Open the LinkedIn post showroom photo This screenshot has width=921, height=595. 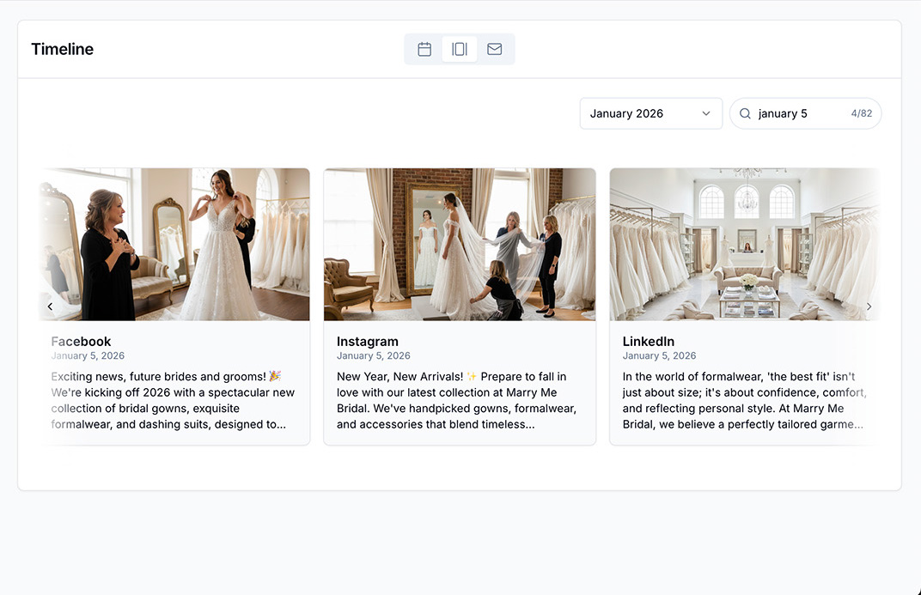point(744,244)
